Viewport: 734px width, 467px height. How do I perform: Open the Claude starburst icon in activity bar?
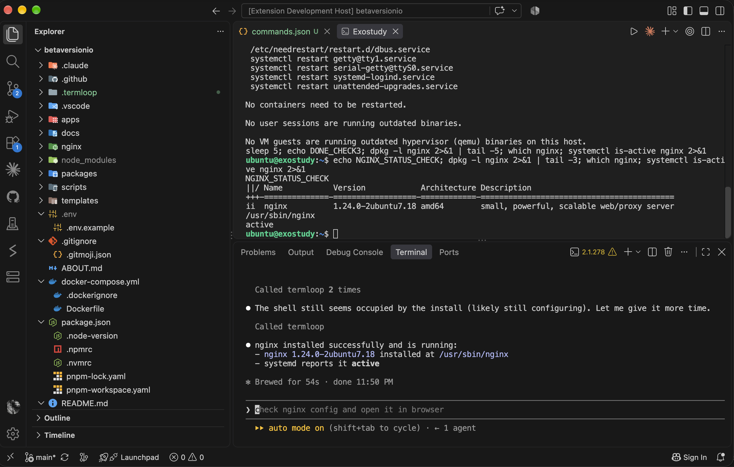pyautogui.click(x=13, y=170)
